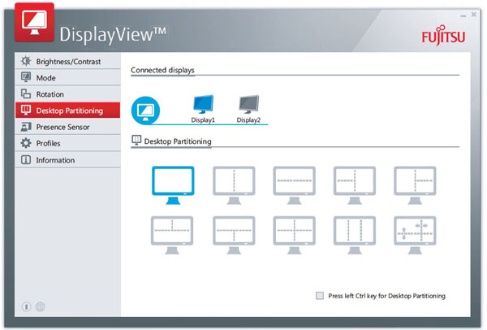Choose the three vertical columns layout
The height and width of the screenshot is (330, 487).
coord(355,236)
